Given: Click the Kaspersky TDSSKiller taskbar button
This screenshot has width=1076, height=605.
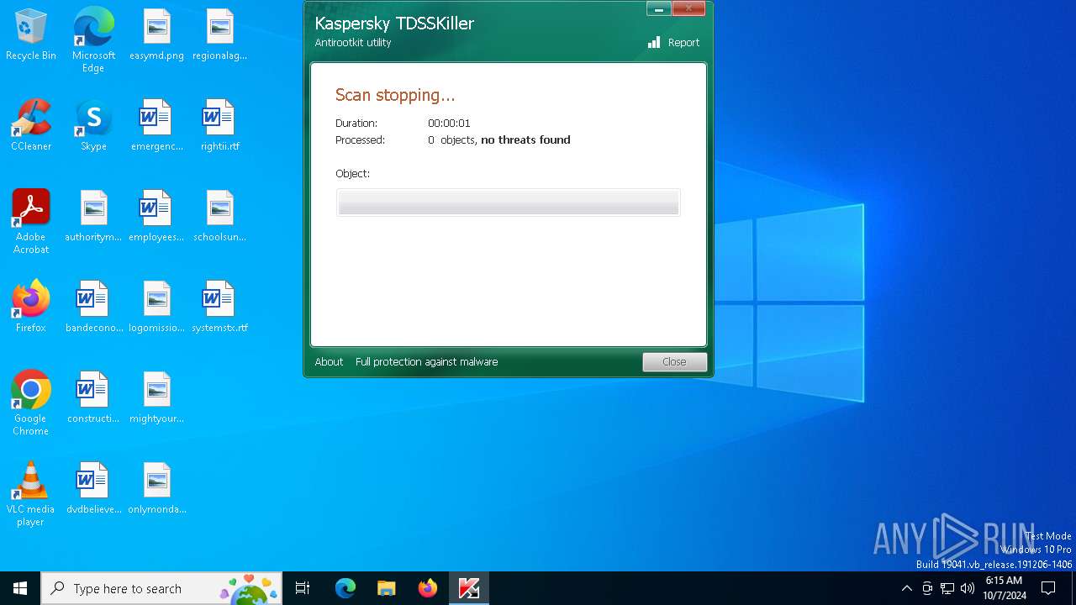Looking at the screenshot, I should point(469,588).
